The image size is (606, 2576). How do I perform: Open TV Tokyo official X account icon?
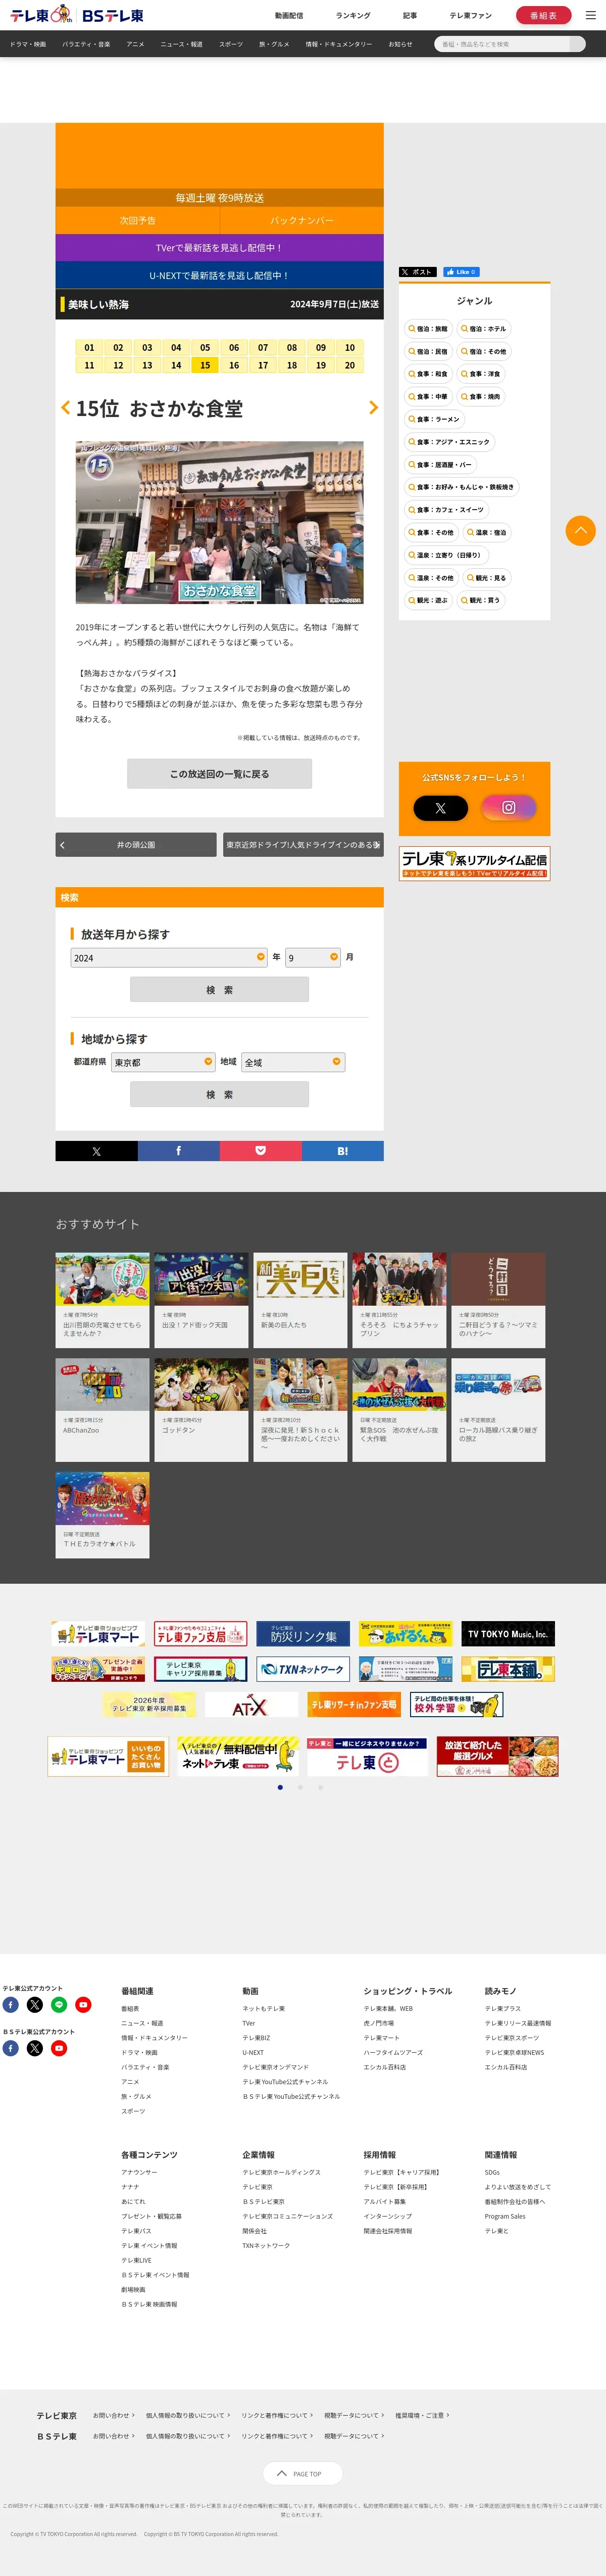[x=35, y=2004]
